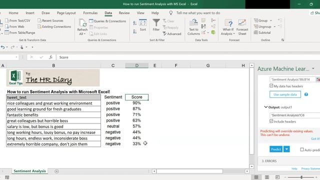This screenshot has width=320, height=180.
Task: Sort A to Z ascending
Action: pyautogui.click(x=134, y=23)
